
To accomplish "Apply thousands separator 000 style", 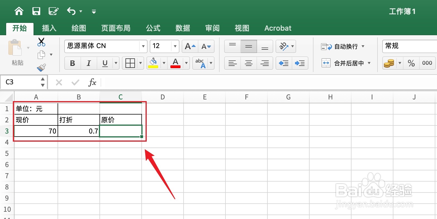I will 427,63.
